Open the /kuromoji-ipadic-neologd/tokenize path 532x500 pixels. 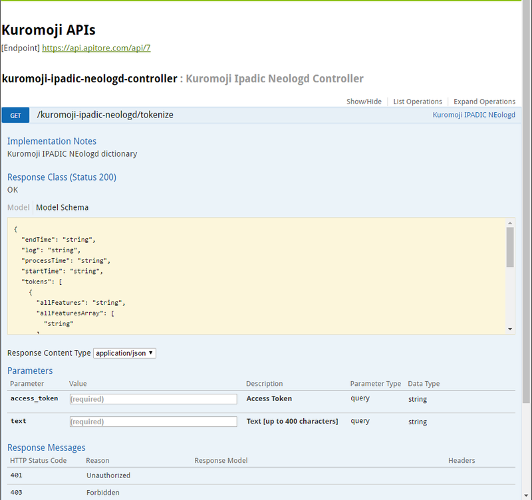105,115
